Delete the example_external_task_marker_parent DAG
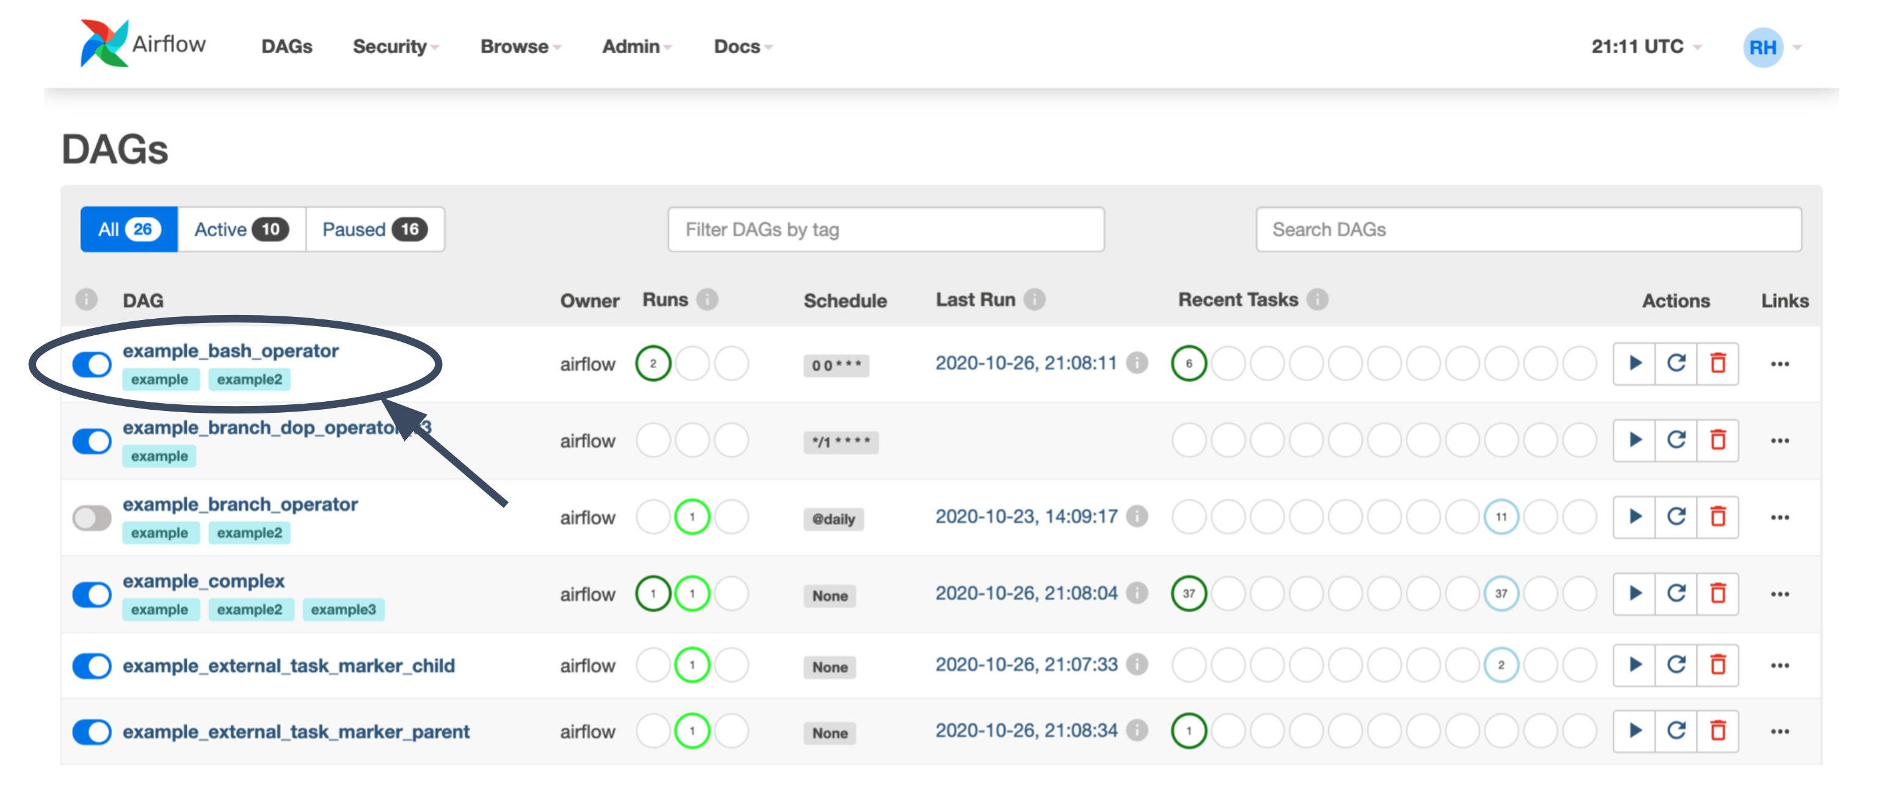This screenshot has width=1887, height=800. (1718, 731)
